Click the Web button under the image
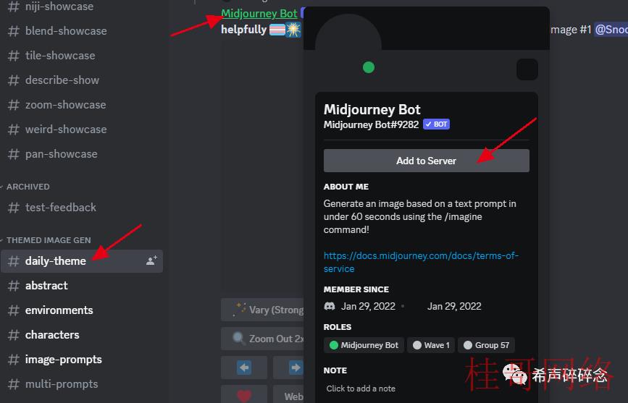Screen dimensions: 628x403 click(x=289, y=395)
